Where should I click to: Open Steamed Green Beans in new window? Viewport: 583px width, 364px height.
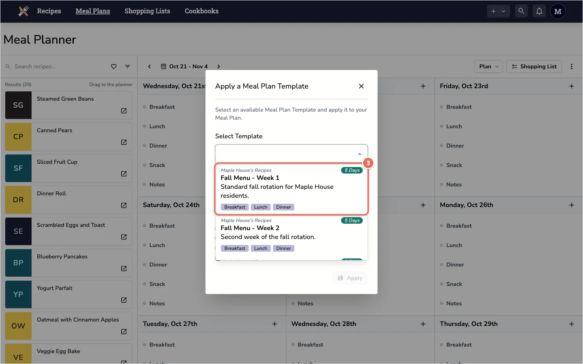click(124, 111)
